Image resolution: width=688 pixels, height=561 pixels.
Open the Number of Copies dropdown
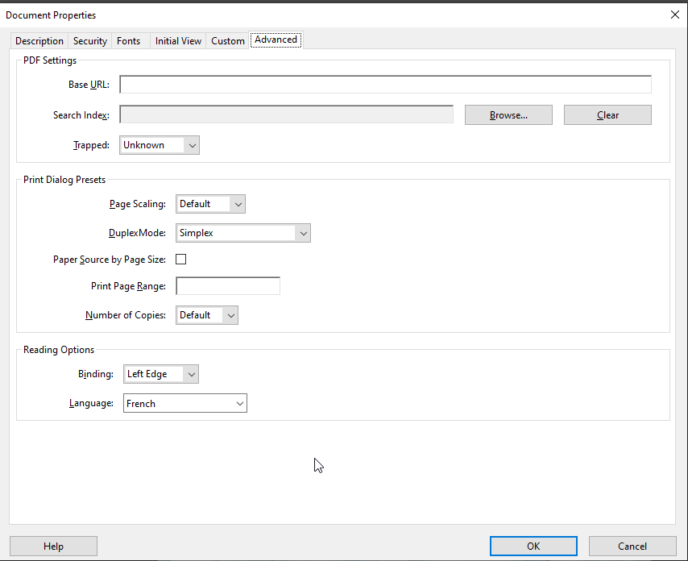coord(207,315)
